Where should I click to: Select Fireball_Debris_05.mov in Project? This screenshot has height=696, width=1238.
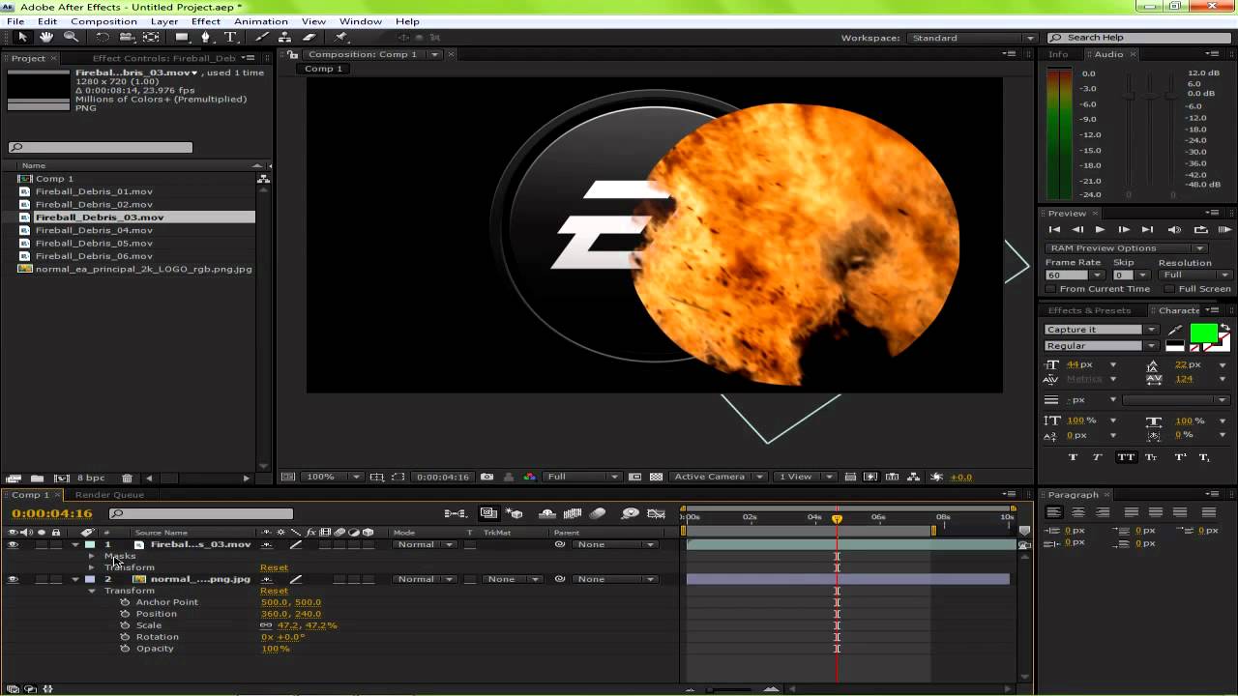pyautogui.click(x=94, y=243)
